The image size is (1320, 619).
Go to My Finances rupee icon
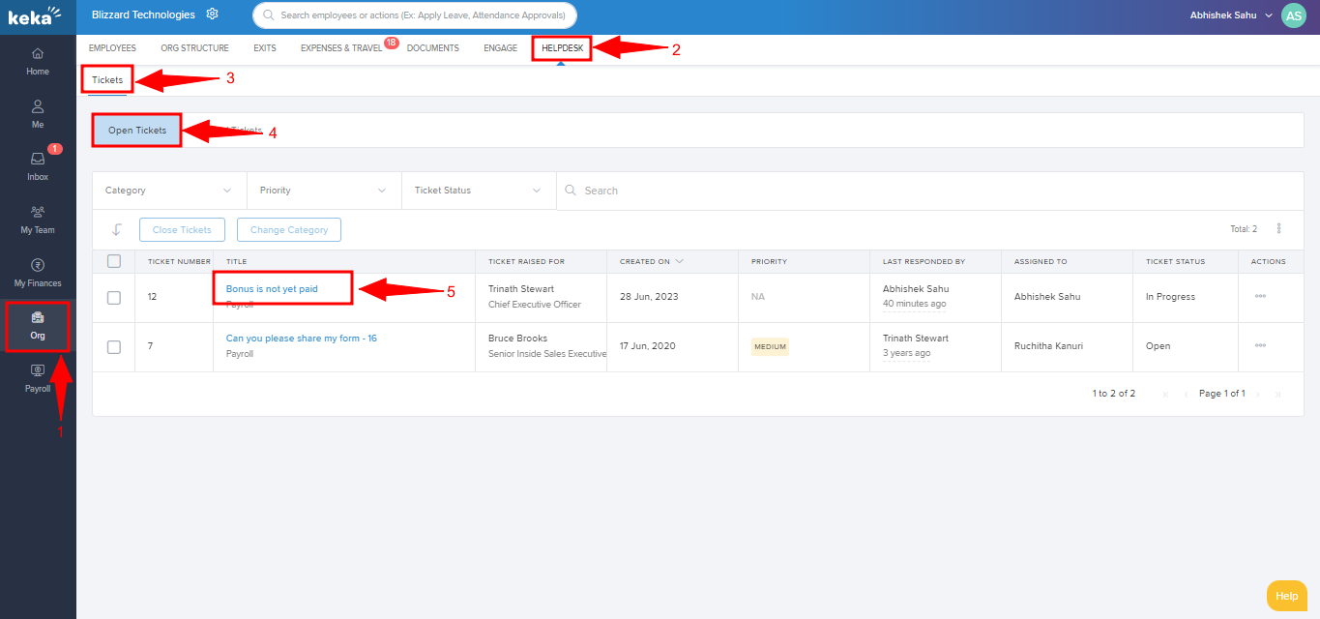[x=38, y=266]
